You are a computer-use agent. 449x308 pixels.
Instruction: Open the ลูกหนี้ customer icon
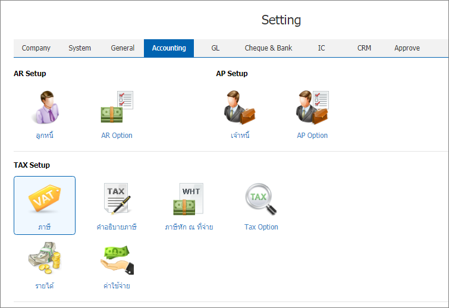coord(45,108)
